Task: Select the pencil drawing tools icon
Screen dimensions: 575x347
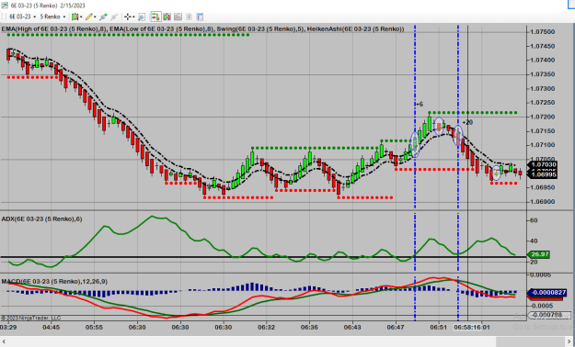Action: pyautogui.click(x=89, y=17)
